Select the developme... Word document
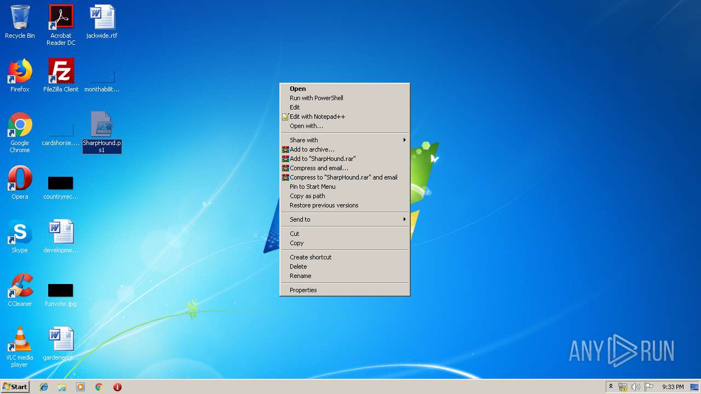 tap(61, 236)
